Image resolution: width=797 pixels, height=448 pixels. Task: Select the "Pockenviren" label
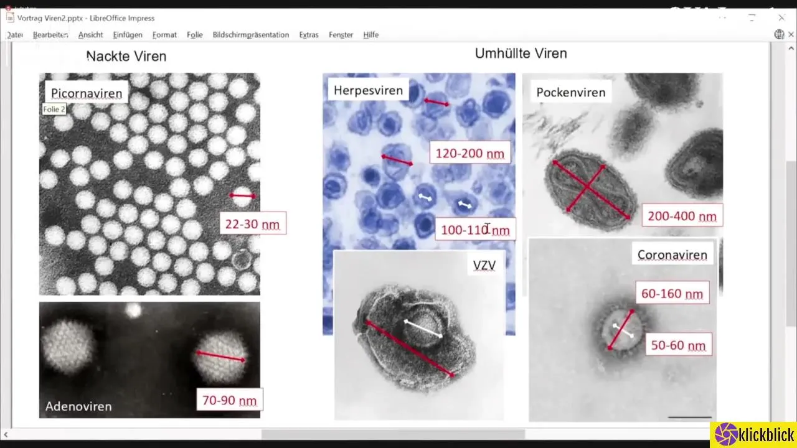[x=571, y=92]
